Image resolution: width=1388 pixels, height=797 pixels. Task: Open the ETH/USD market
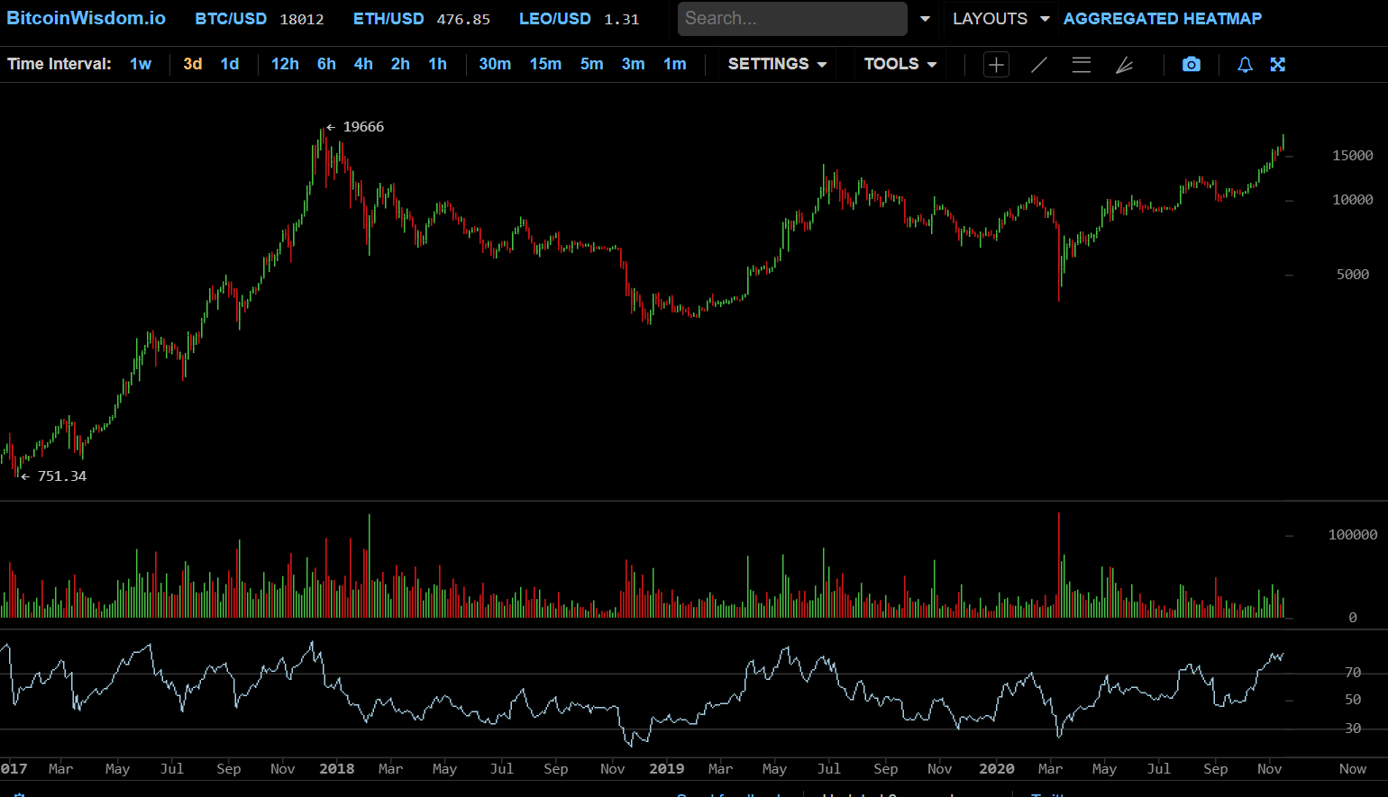388,19
